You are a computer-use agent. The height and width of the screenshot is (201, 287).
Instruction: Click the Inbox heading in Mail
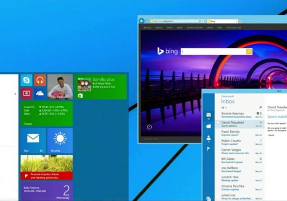point(228,101)
